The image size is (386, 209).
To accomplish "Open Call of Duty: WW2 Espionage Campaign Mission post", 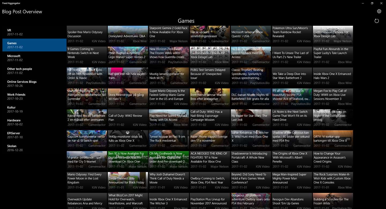I will pos(210,119).
